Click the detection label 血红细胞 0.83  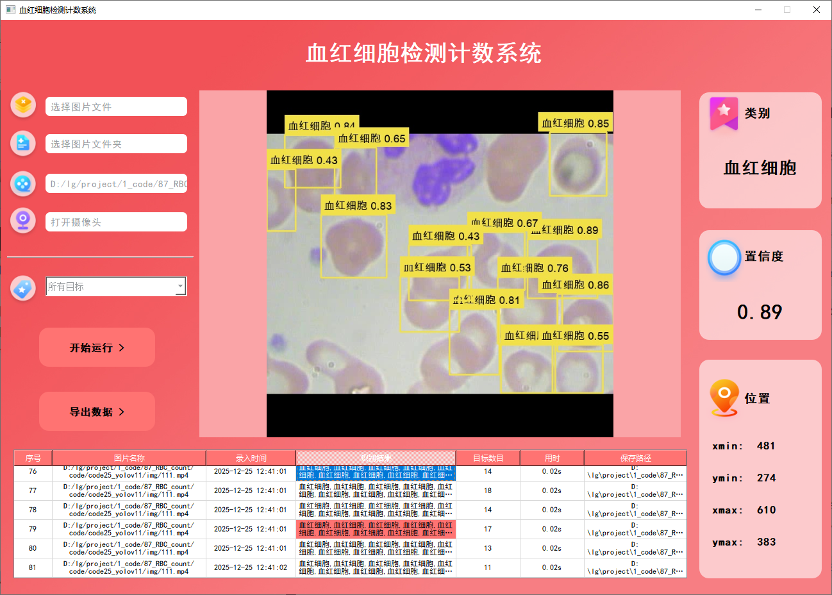358,205
